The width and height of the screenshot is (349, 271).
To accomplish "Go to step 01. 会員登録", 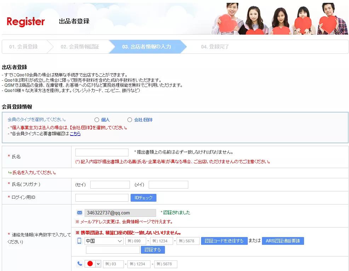I will coord(23,47).
